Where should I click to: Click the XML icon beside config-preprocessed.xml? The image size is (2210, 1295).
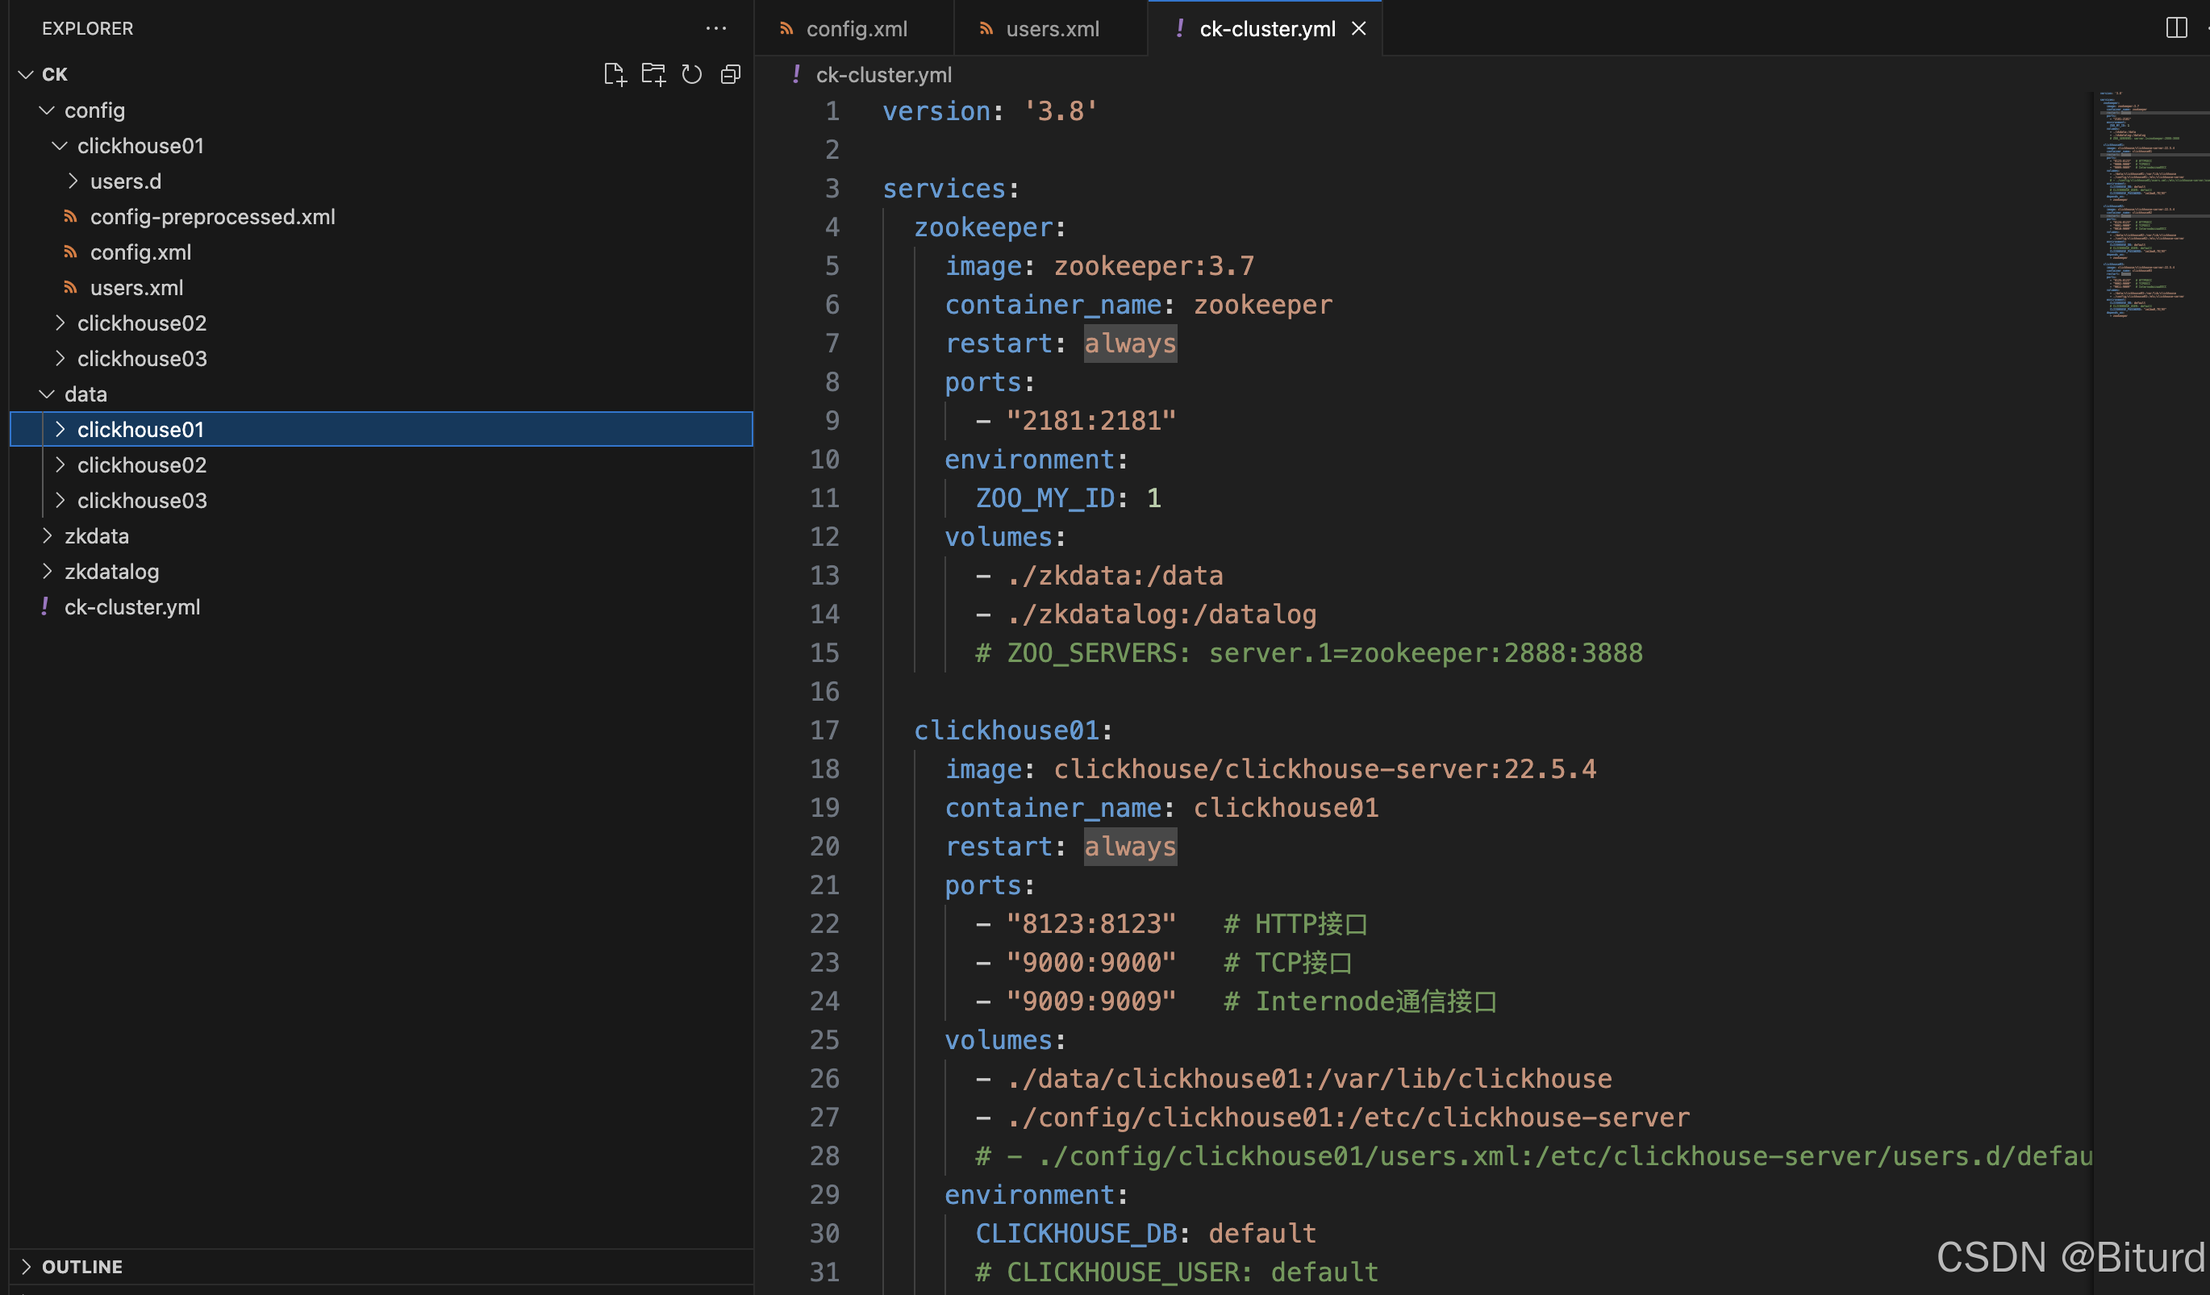click(x=70, y=217)
